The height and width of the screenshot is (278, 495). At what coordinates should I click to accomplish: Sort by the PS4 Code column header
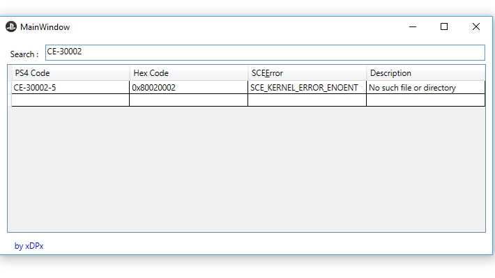click(x=70, y=73)
